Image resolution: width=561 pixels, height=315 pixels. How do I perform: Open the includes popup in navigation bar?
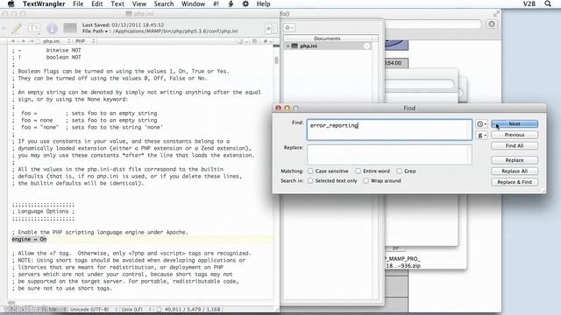[x=255, y=41]
